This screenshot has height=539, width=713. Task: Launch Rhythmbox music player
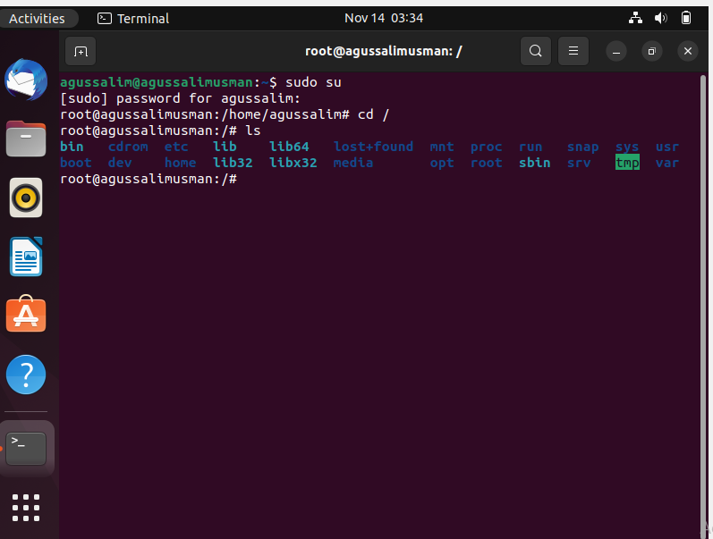pyautogui.click(x=26, y=198)
